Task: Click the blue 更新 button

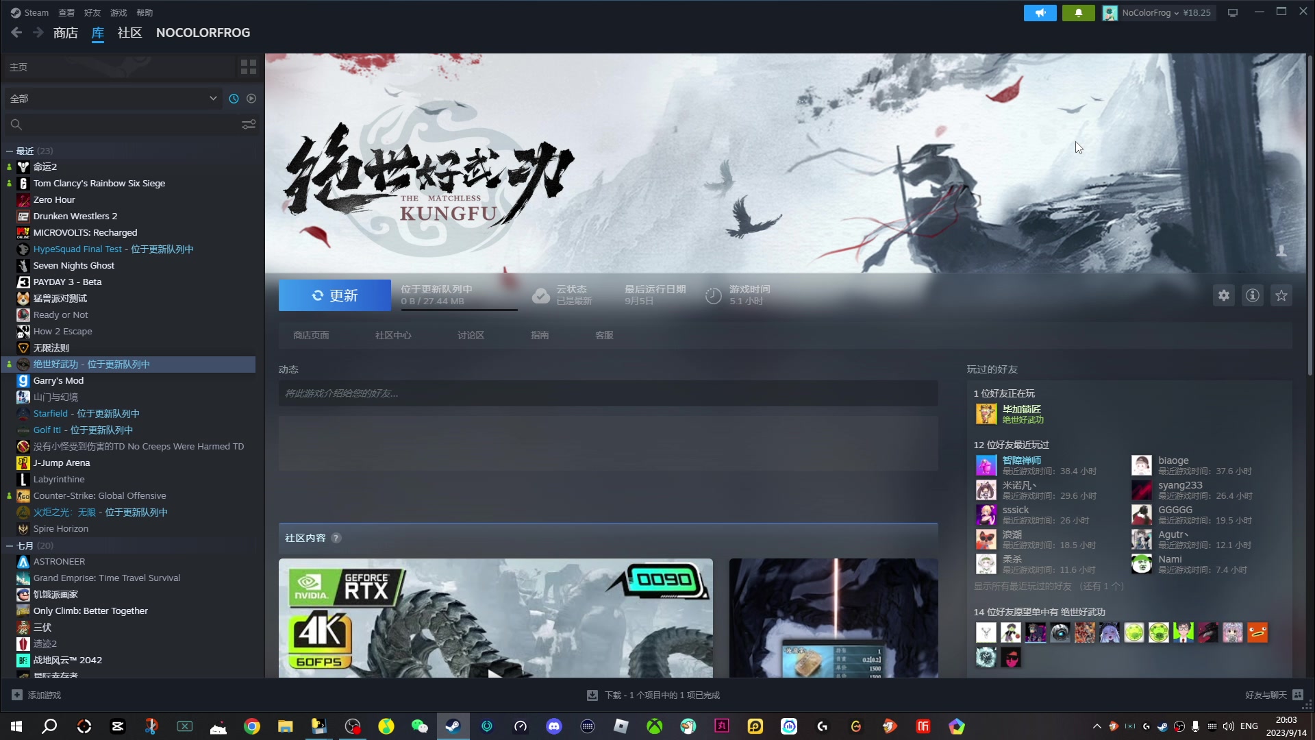Action: pyautogui.click(x=335, y=295)
